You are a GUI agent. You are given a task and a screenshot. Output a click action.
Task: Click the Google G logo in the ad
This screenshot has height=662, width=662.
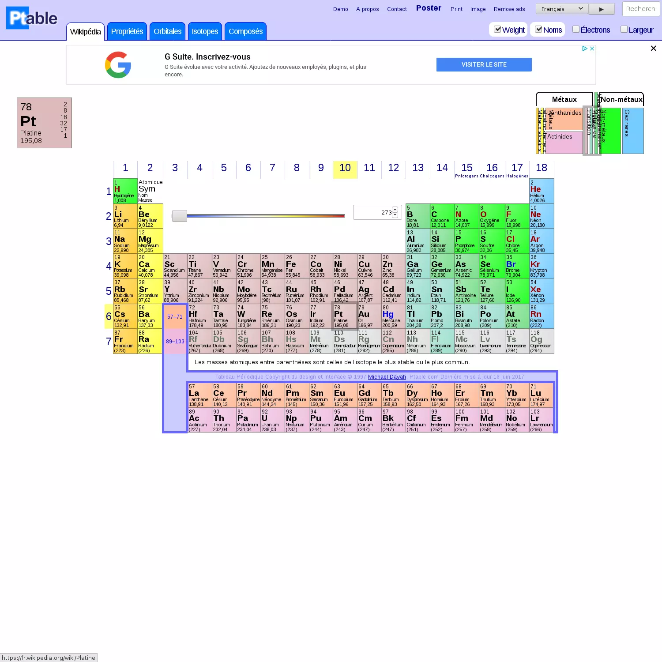tap(118, 65)
